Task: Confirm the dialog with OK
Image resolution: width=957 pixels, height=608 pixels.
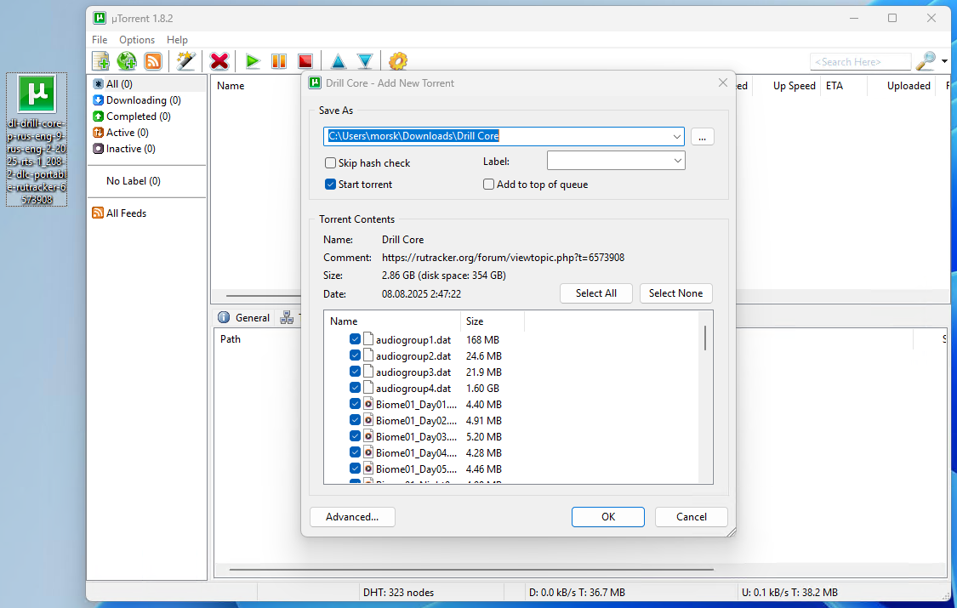Action: pyautogui.click(x=608, y=517)
